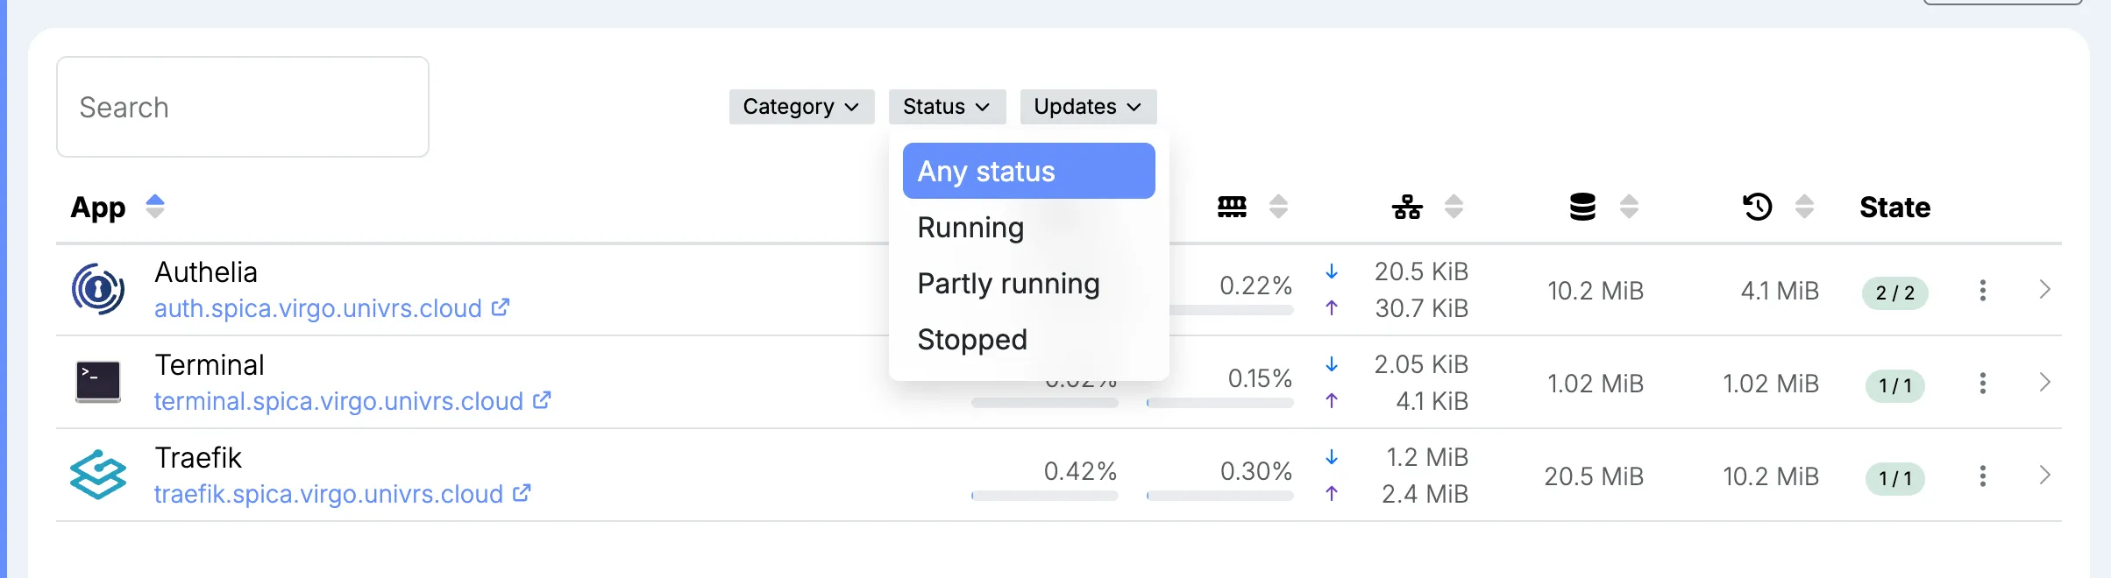
Task: Click the Traefik app name
Action: pyautogui.click(x=198, y=458)
